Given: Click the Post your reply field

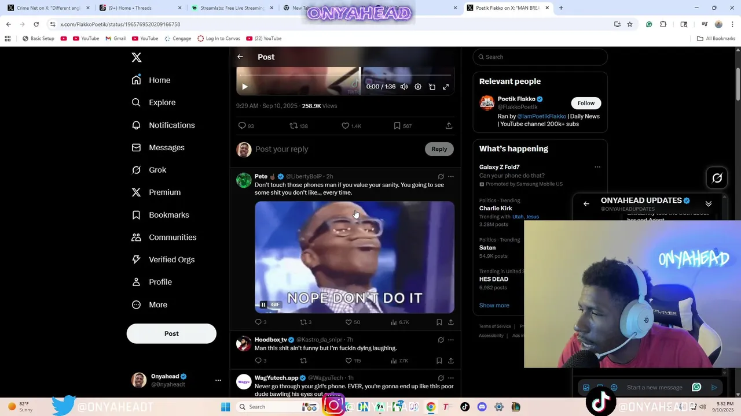Looking at the screenshot, I should 339,149.
